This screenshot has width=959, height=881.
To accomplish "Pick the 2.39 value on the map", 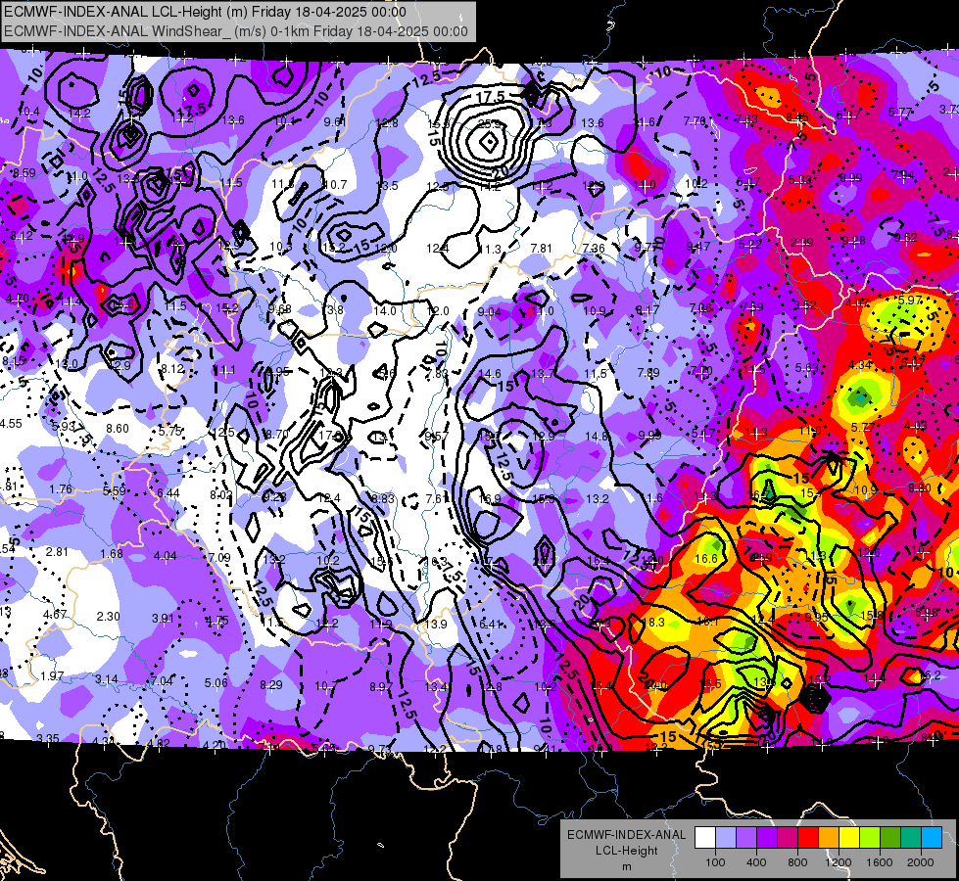I will pos(801,243).
